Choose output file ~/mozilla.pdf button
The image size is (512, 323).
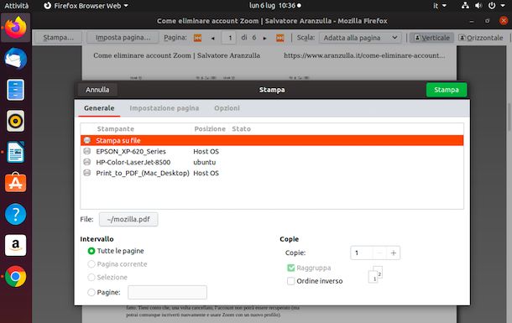(128, 219)
